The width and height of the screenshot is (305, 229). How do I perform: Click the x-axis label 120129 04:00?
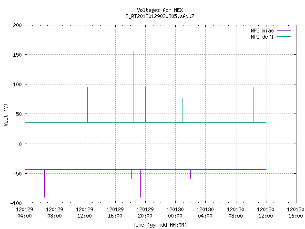coord(24,213)
